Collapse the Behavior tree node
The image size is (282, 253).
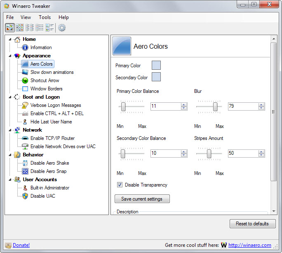[10, 155]
